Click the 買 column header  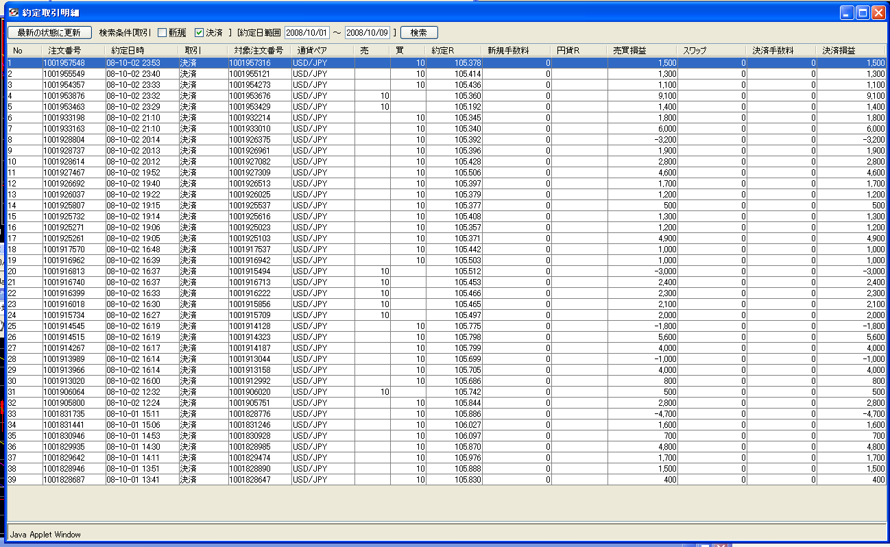[409, 51]
